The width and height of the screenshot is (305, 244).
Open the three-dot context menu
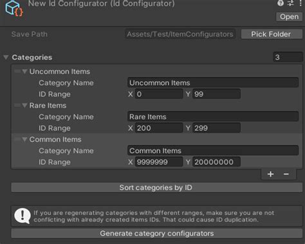300,3
